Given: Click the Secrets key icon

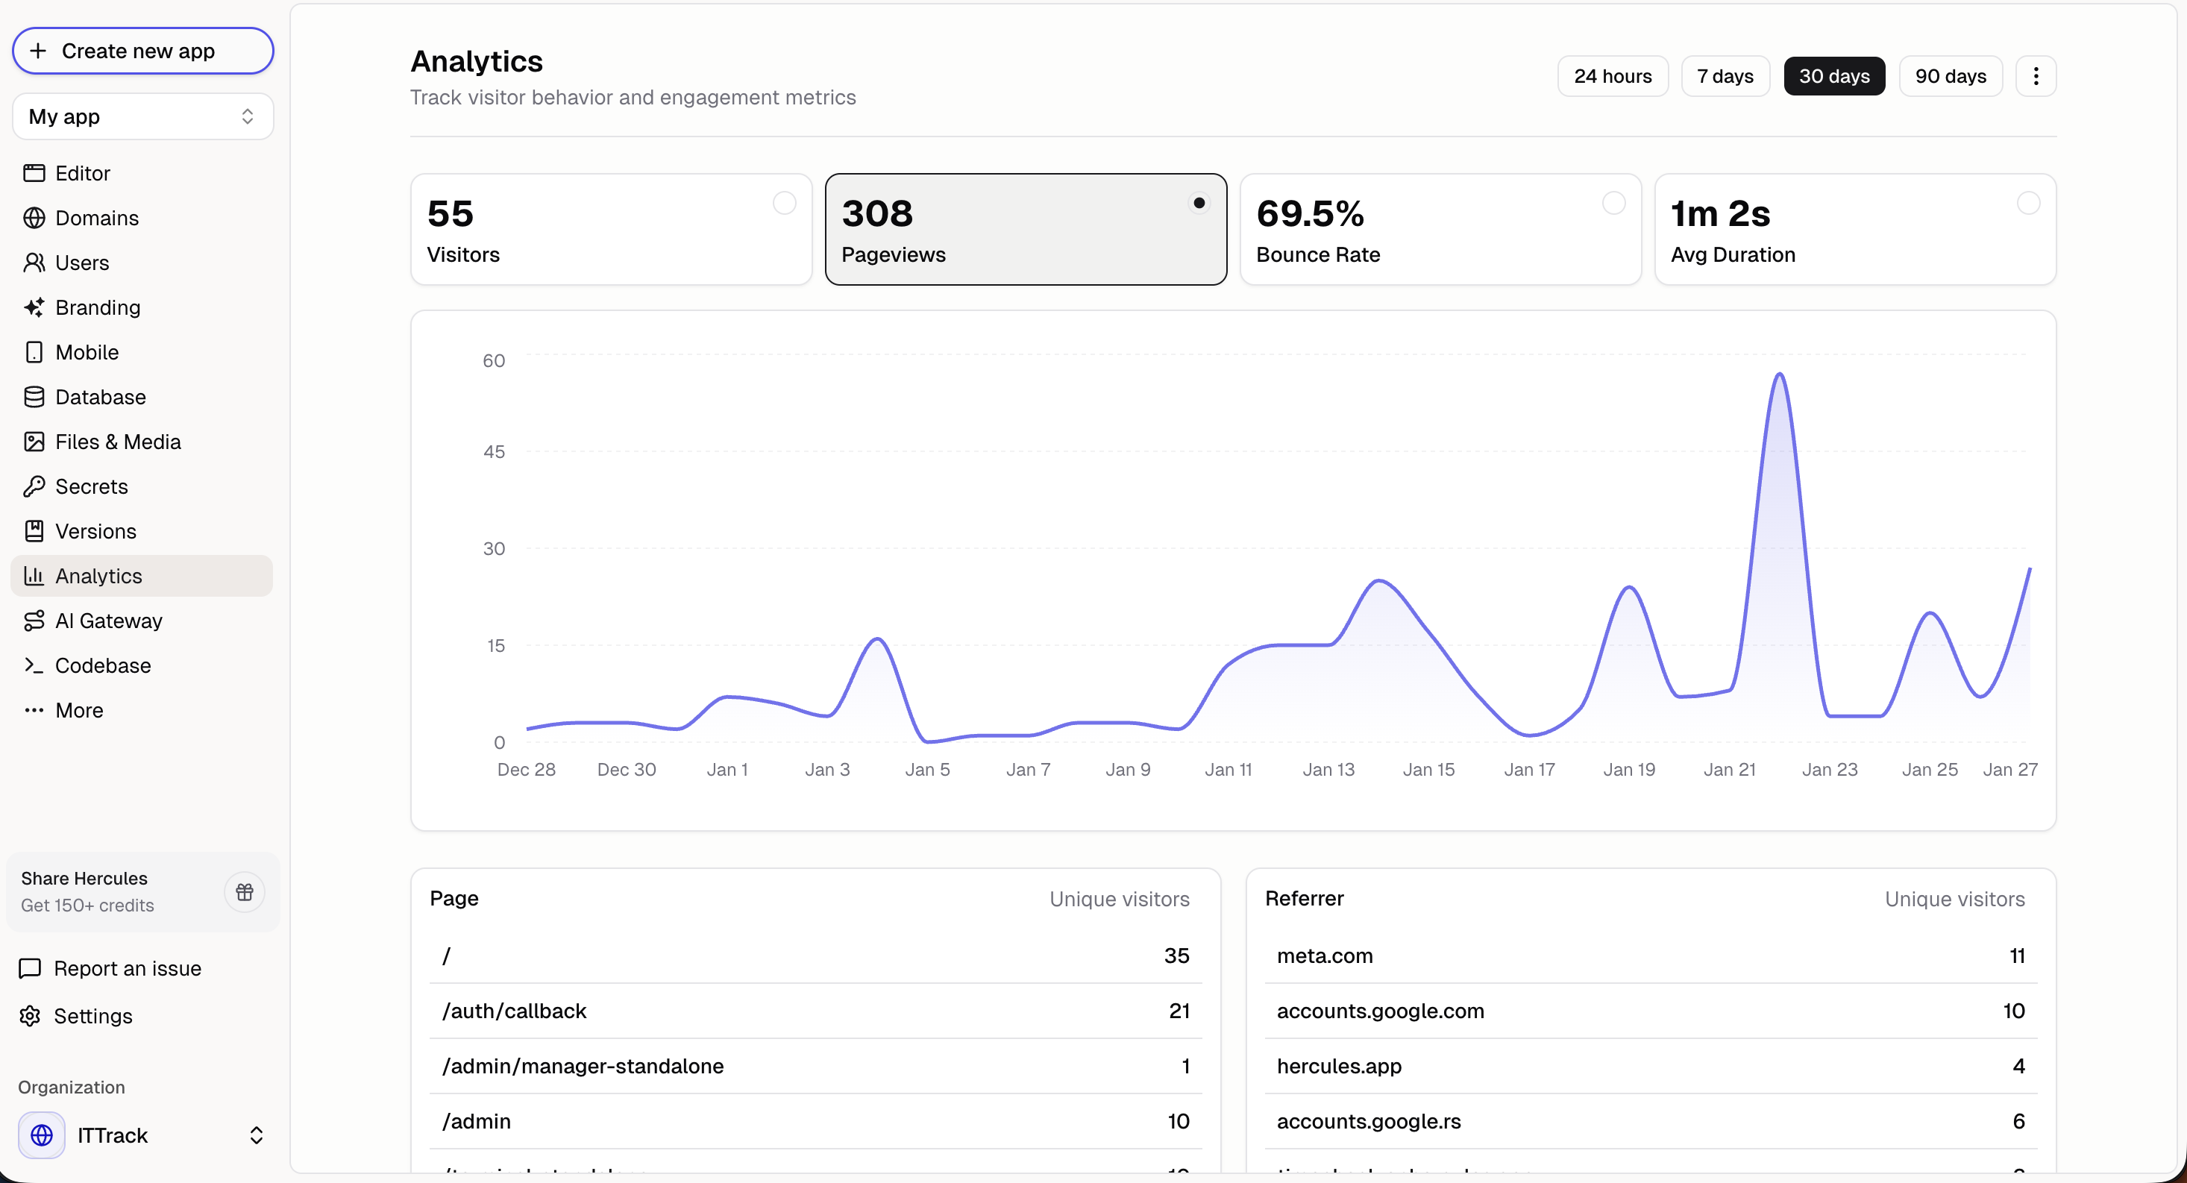Looking at the screenshot, I should point(34,486).
